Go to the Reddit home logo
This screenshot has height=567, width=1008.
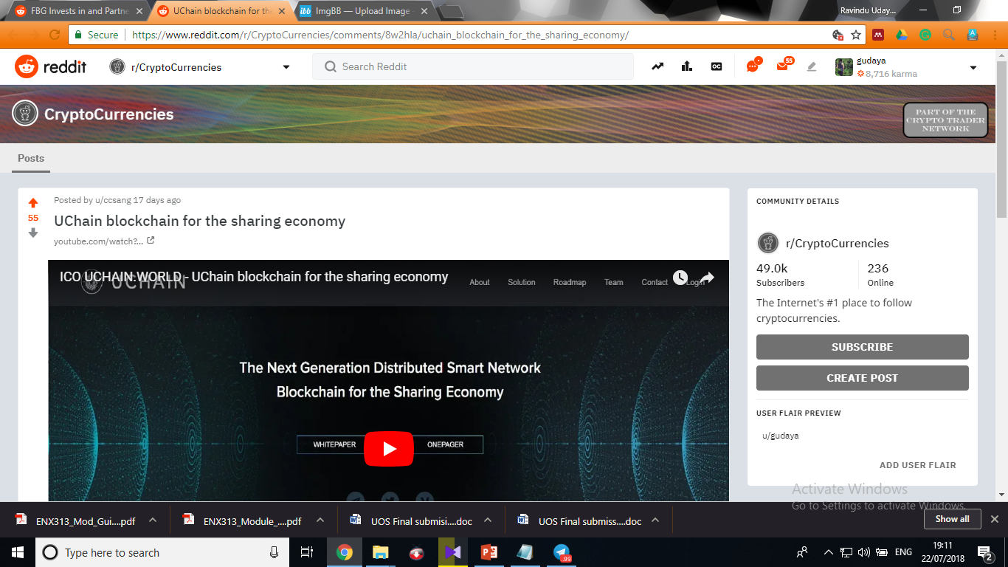[51, 66]
